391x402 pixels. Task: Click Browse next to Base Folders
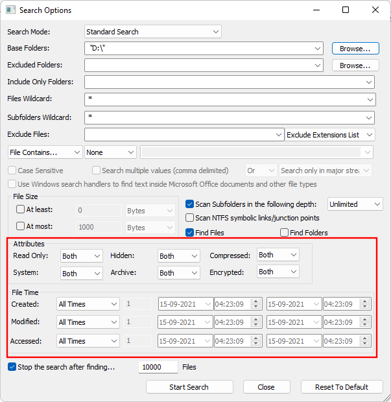(355, 49)
